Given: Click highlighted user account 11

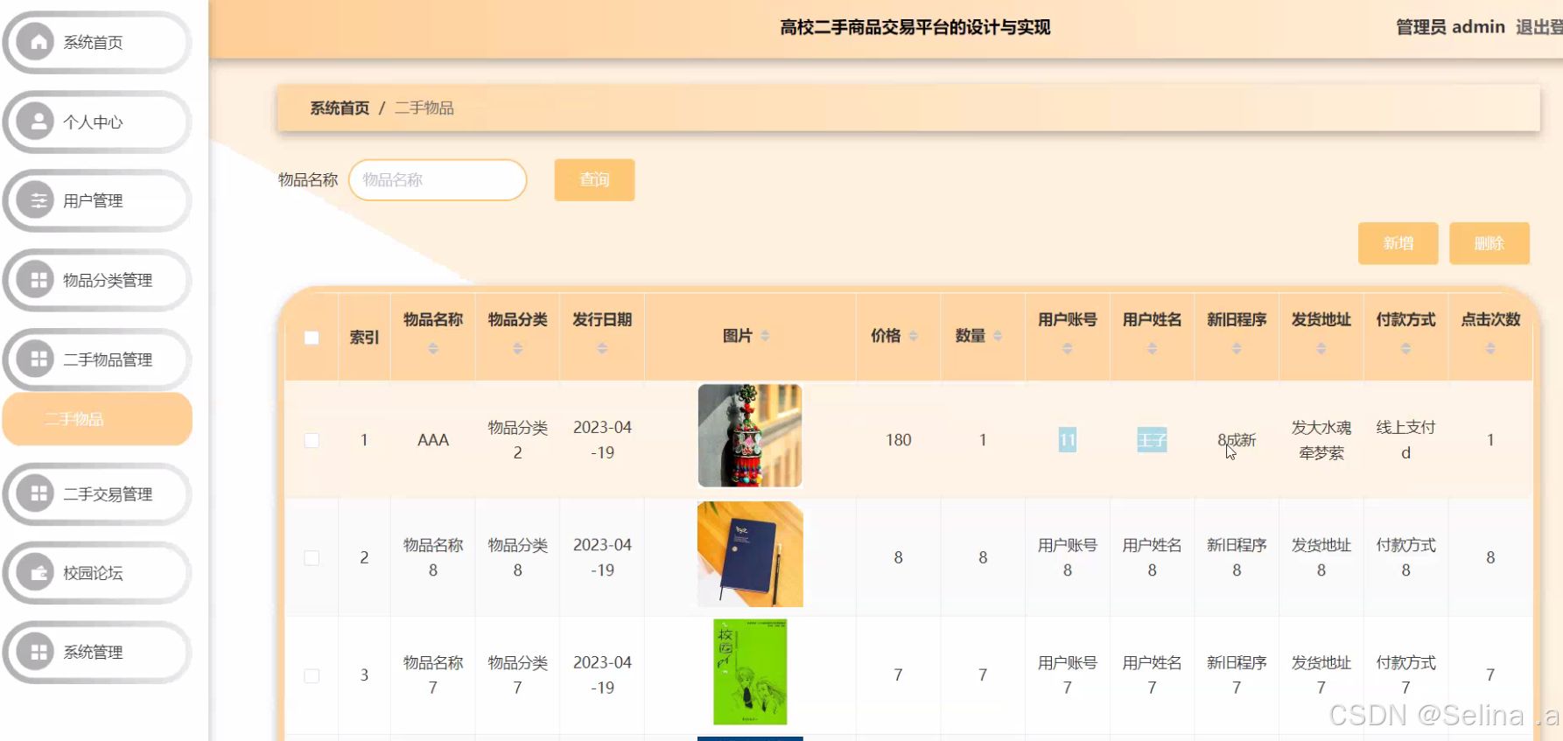Looking at the screenshot, I should point(1068,440).
